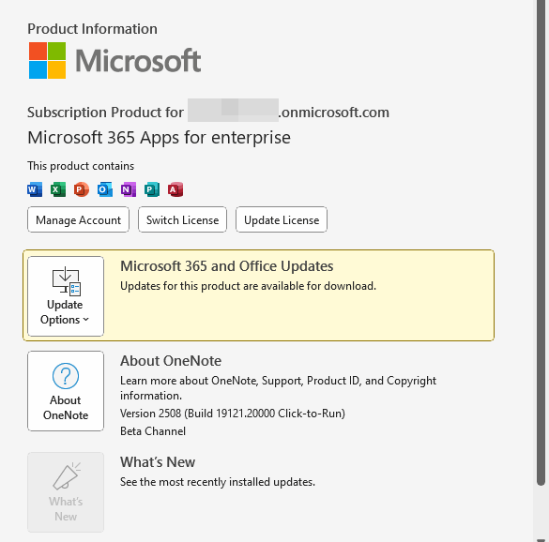549x542 pixels.
Task: Click the About OneNote question mark button
Action: 66,391
